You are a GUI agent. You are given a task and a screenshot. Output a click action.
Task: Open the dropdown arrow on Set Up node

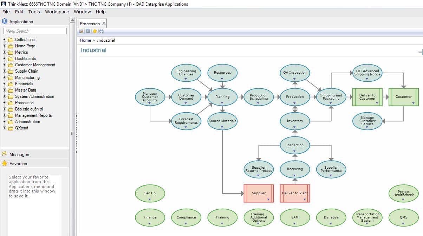(150, 200)
